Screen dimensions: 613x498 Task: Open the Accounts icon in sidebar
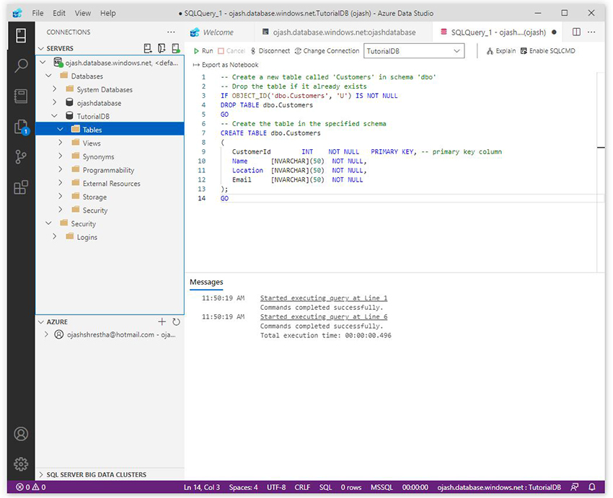click(x=21, y=434)
